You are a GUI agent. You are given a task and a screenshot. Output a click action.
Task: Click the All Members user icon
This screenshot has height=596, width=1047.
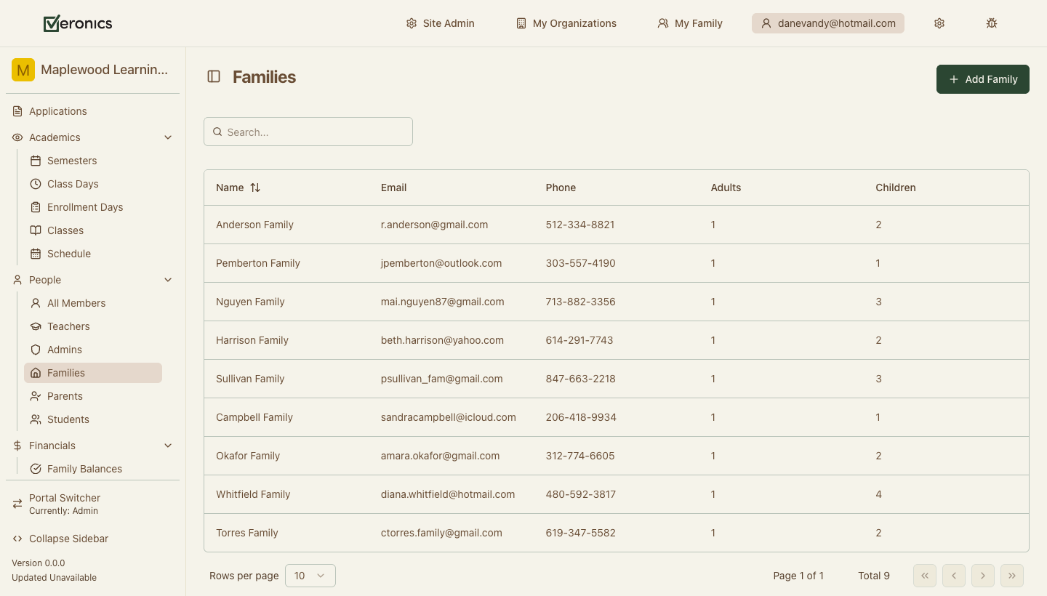click(x=36, y=303)
